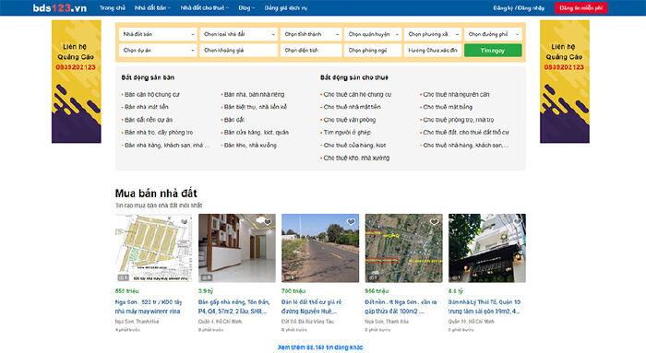Viewport: 646px width, 353px height.
Task: Open the 'Blog' navigation menu
Action: (x=246, y=7)
